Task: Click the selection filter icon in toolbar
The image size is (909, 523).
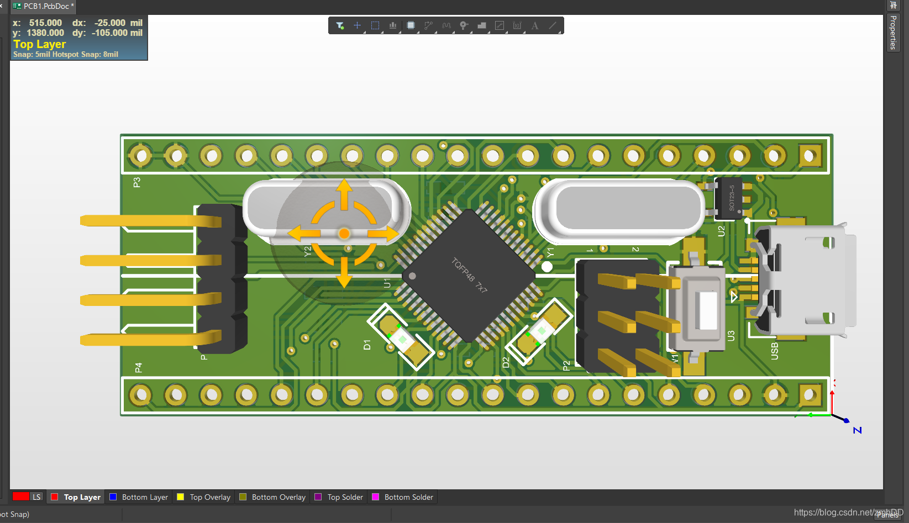Action: coord(340,25)
